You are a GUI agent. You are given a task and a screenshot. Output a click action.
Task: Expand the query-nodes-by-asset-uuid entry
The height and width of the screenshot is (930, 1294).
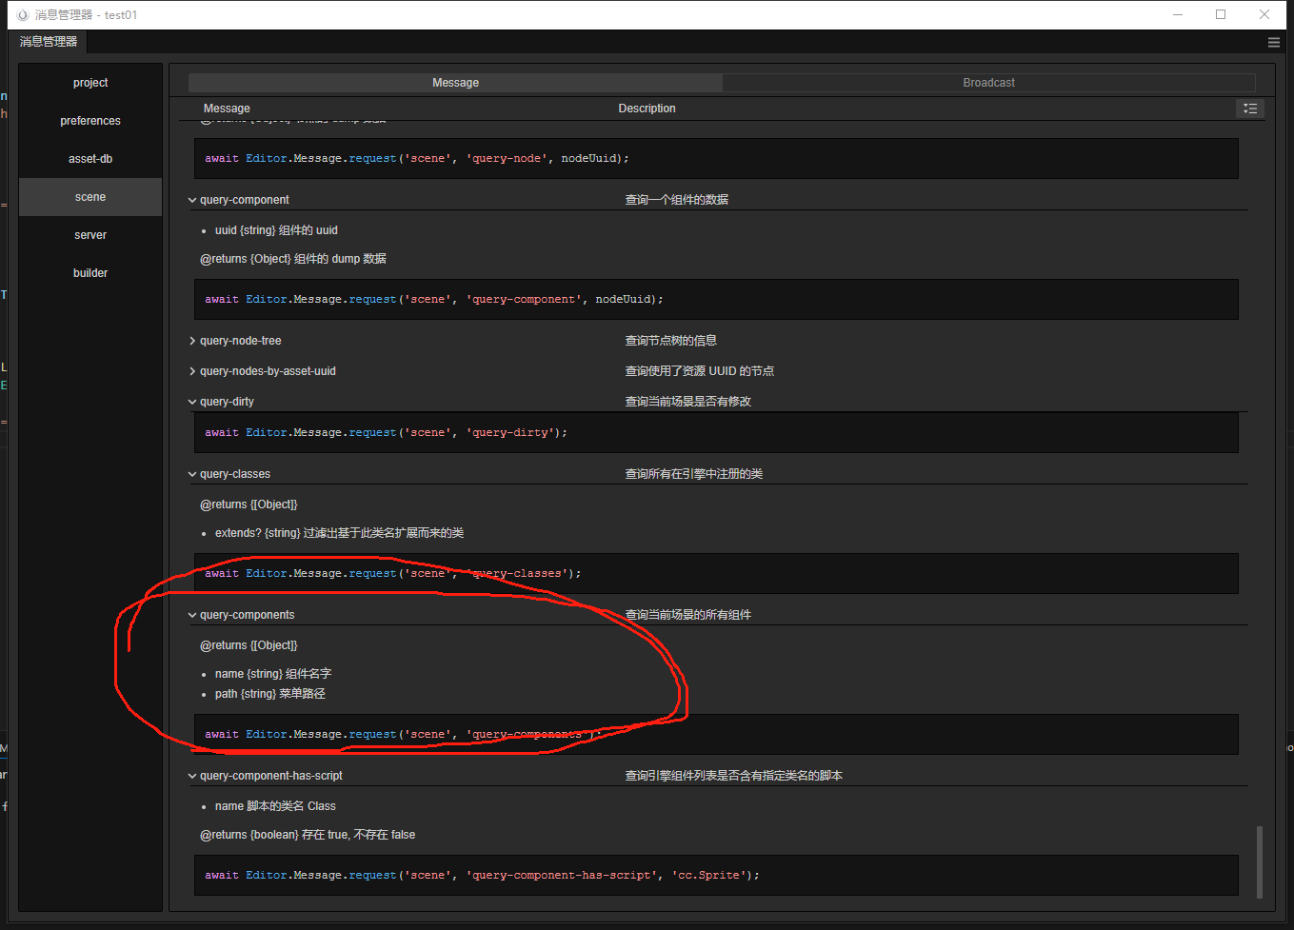[192, 371]
